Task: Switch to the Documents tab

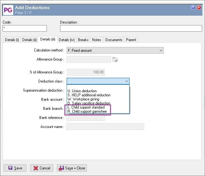Action: coord(114,40)
